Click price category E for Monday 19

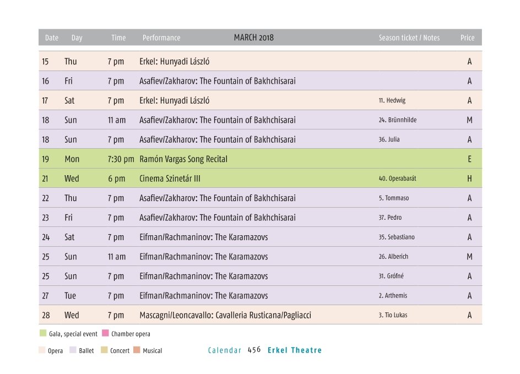[469, 159]
